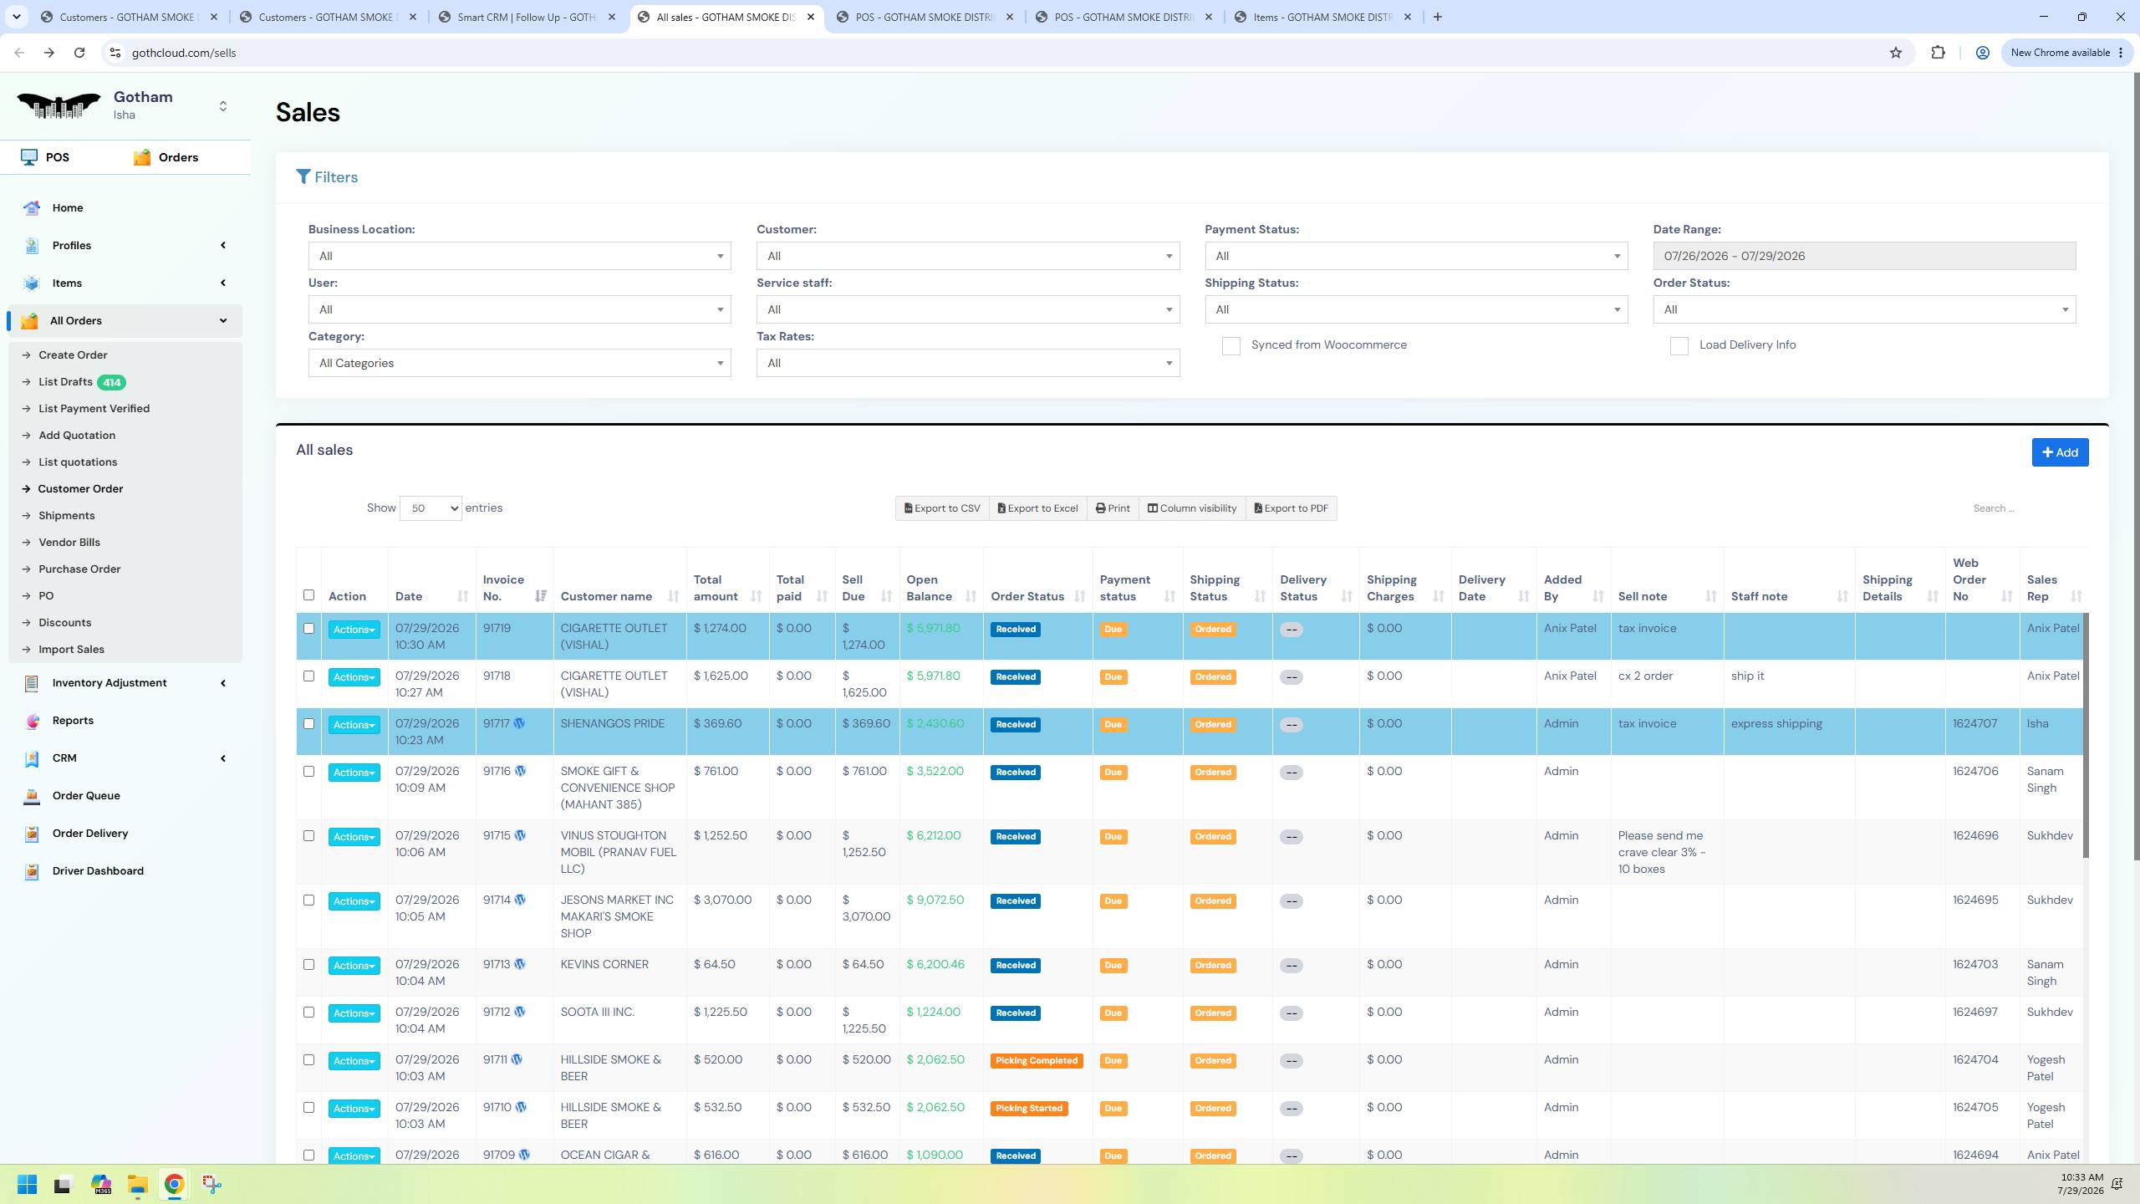Click the Order Queue sidebar icon
This screenshot has width=2140, height=1204.
click(x=32, y=795)
